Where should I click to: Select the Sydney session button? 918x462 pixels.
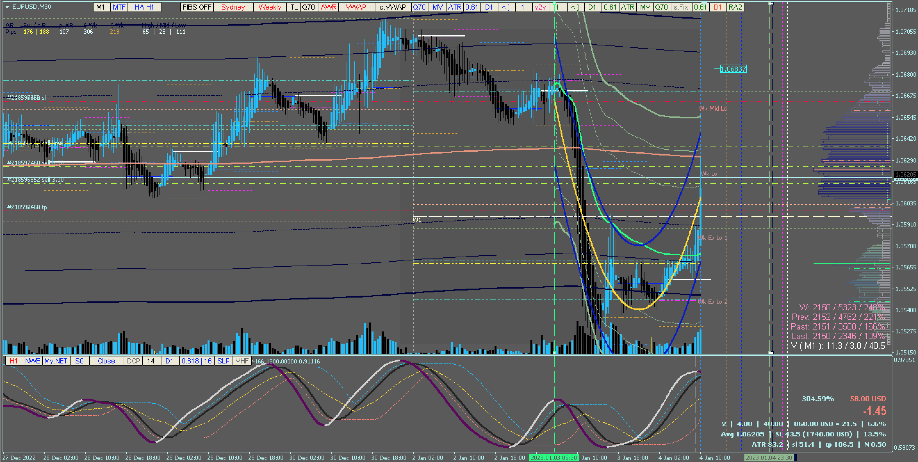[x=233, y=7]
